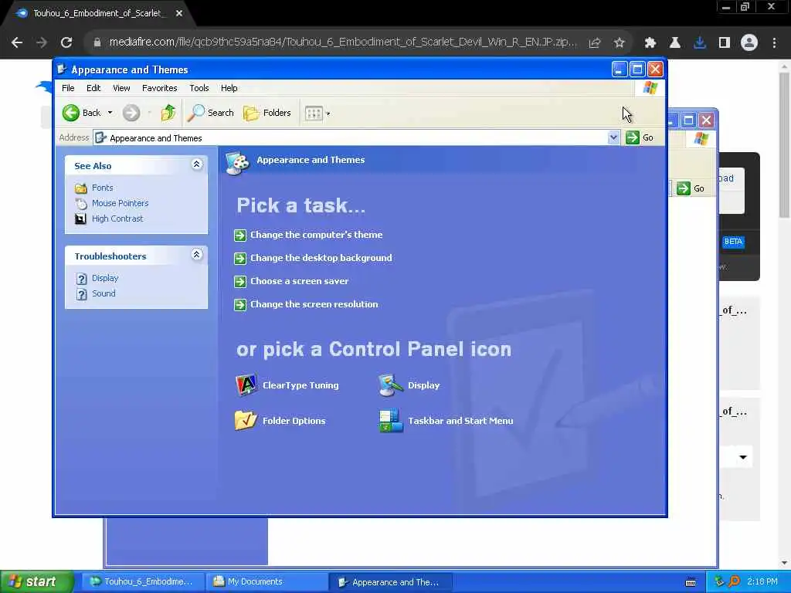
Task: Open Fonts from See Also
Action: tap(103, 188)
